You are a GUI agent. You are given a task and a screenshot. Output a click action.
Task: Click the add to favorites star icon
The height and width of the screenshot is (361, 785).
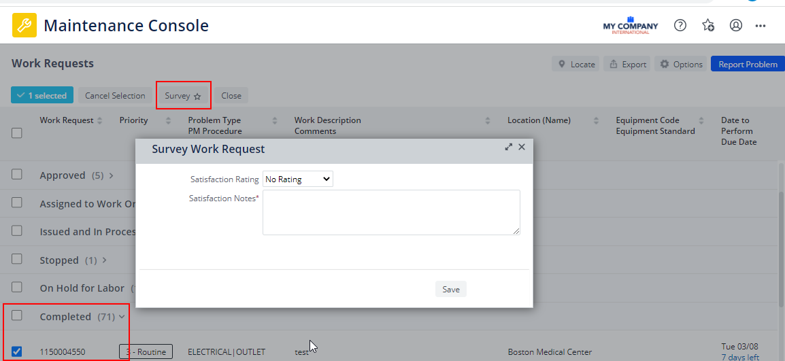click(x=708, y=26)
